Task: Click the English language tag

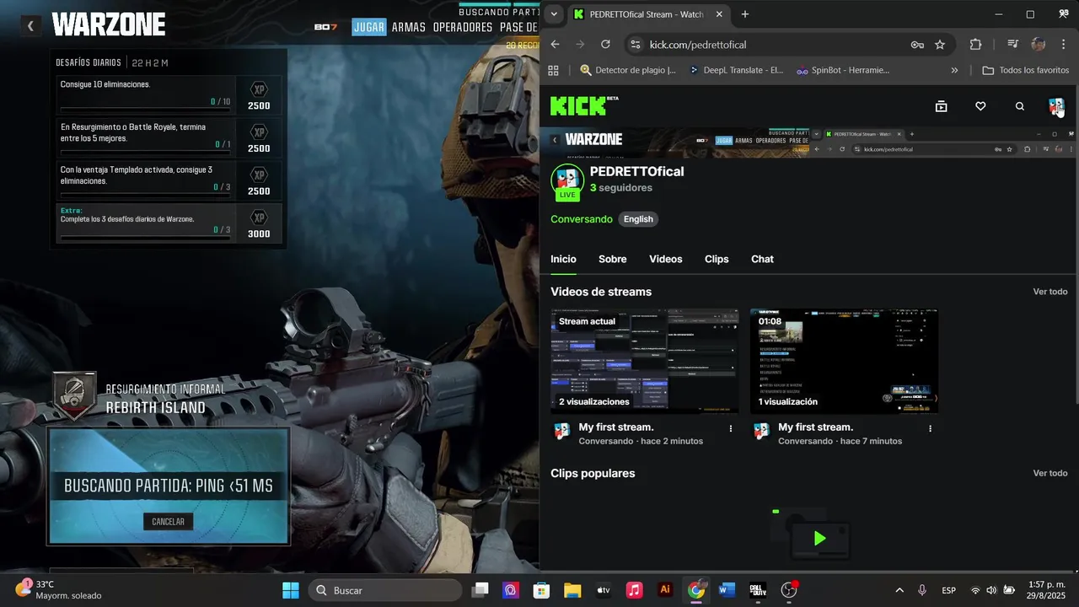Action: (638, 219)
